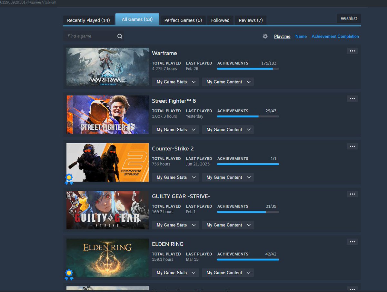
Task: Open the three-dot menu for Warframe
Action: 352,51
